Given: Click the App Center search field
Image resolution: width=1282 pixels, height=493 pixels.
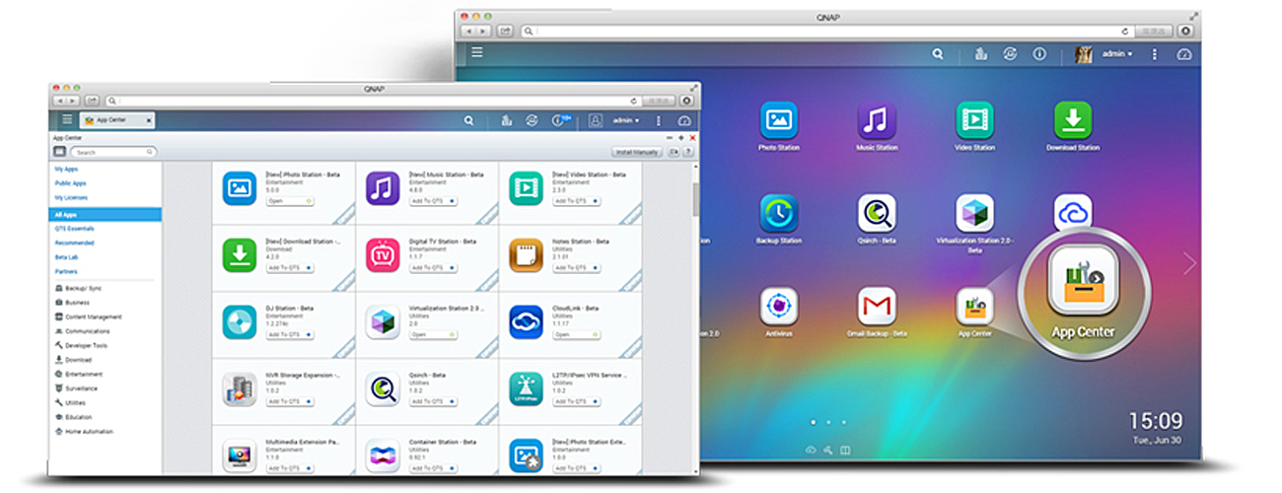Looking at the screenshot, I should (x=113, y=153).
